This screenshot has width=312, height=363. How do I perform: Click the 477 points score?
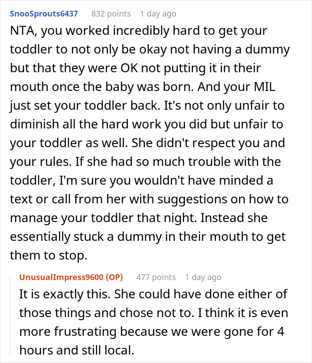156,277
